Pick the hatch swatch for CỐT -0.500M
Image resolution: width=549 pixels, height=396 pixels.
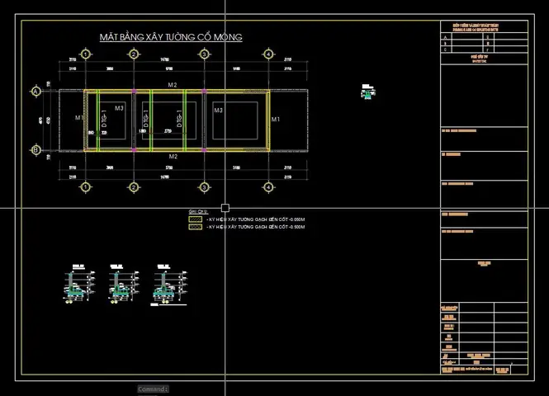[x=196, y=227]
